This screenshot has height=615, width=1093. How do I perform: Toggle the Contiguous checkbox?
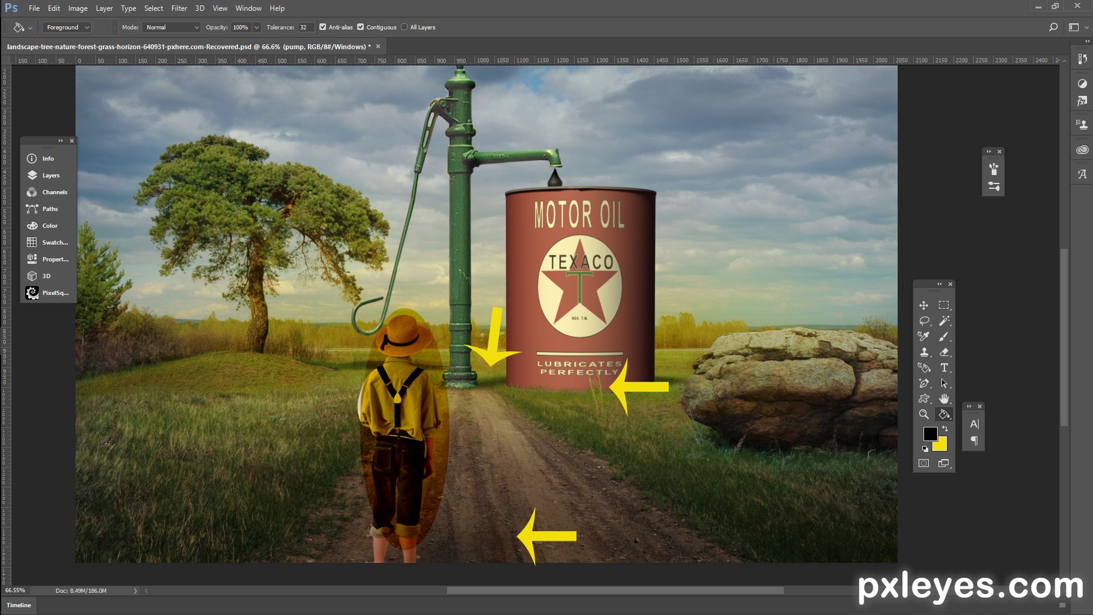(x=361, y=27)
